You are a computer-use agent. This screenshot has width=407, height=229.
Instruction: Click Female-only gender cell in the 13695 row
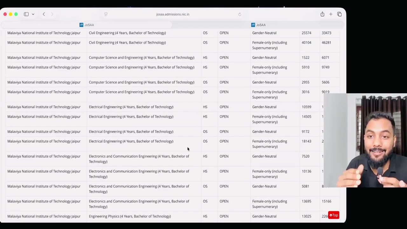(270, 204)
